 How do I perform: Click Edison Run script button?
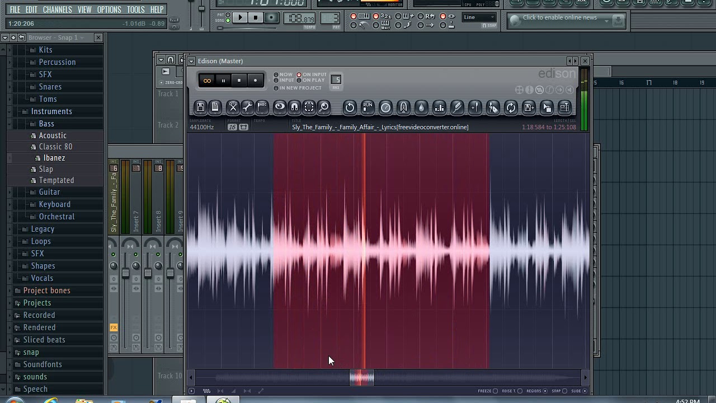(368, 107)
